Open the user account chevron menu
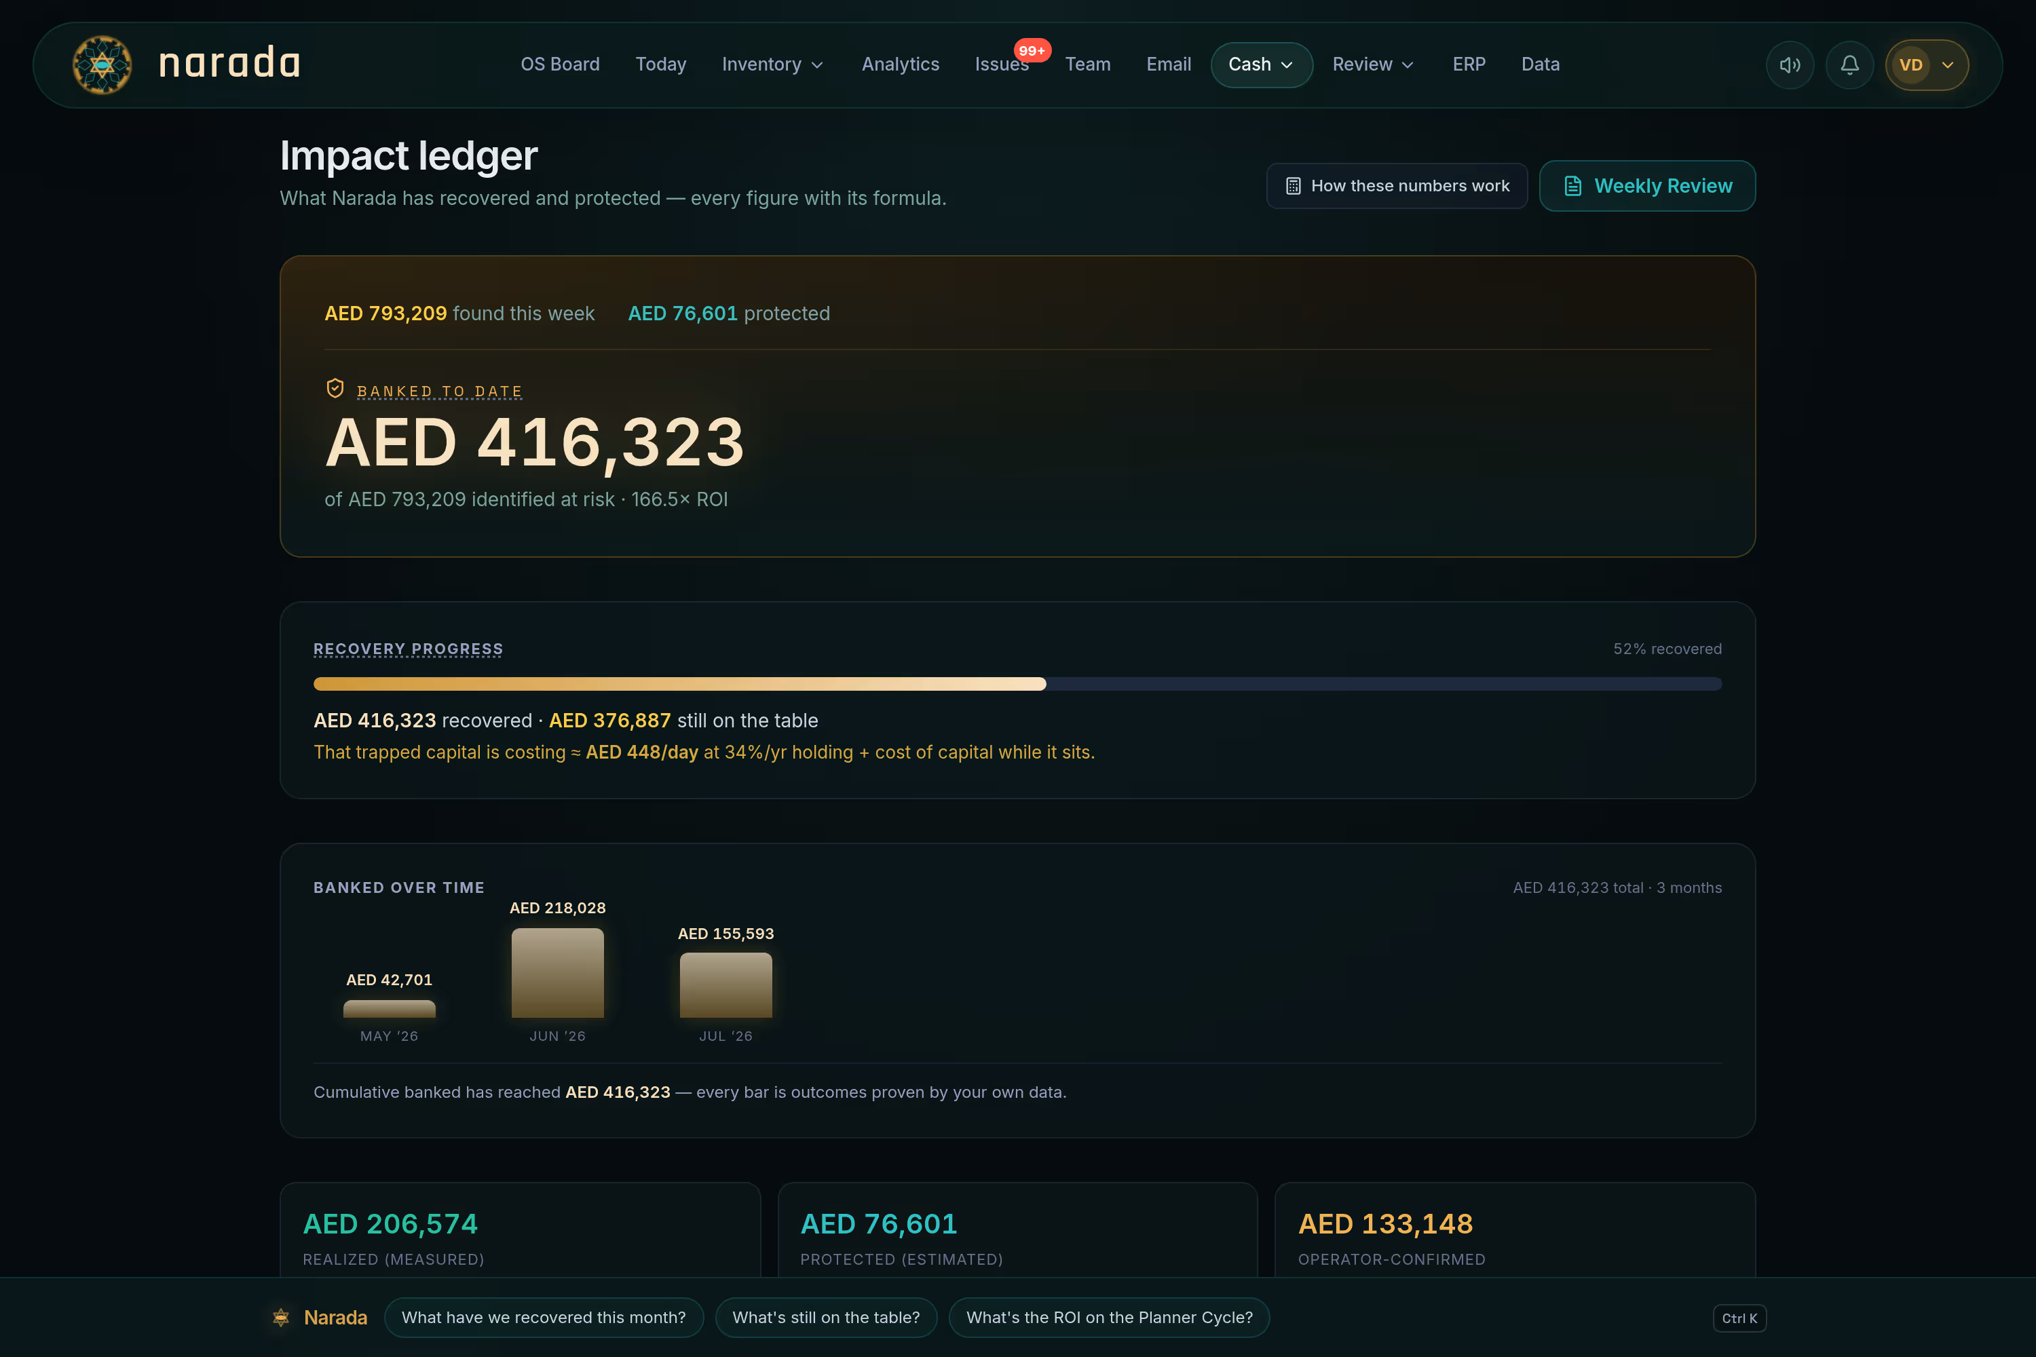The height and width of the screenshot is (1357, 2036). tap(1948, 65)
